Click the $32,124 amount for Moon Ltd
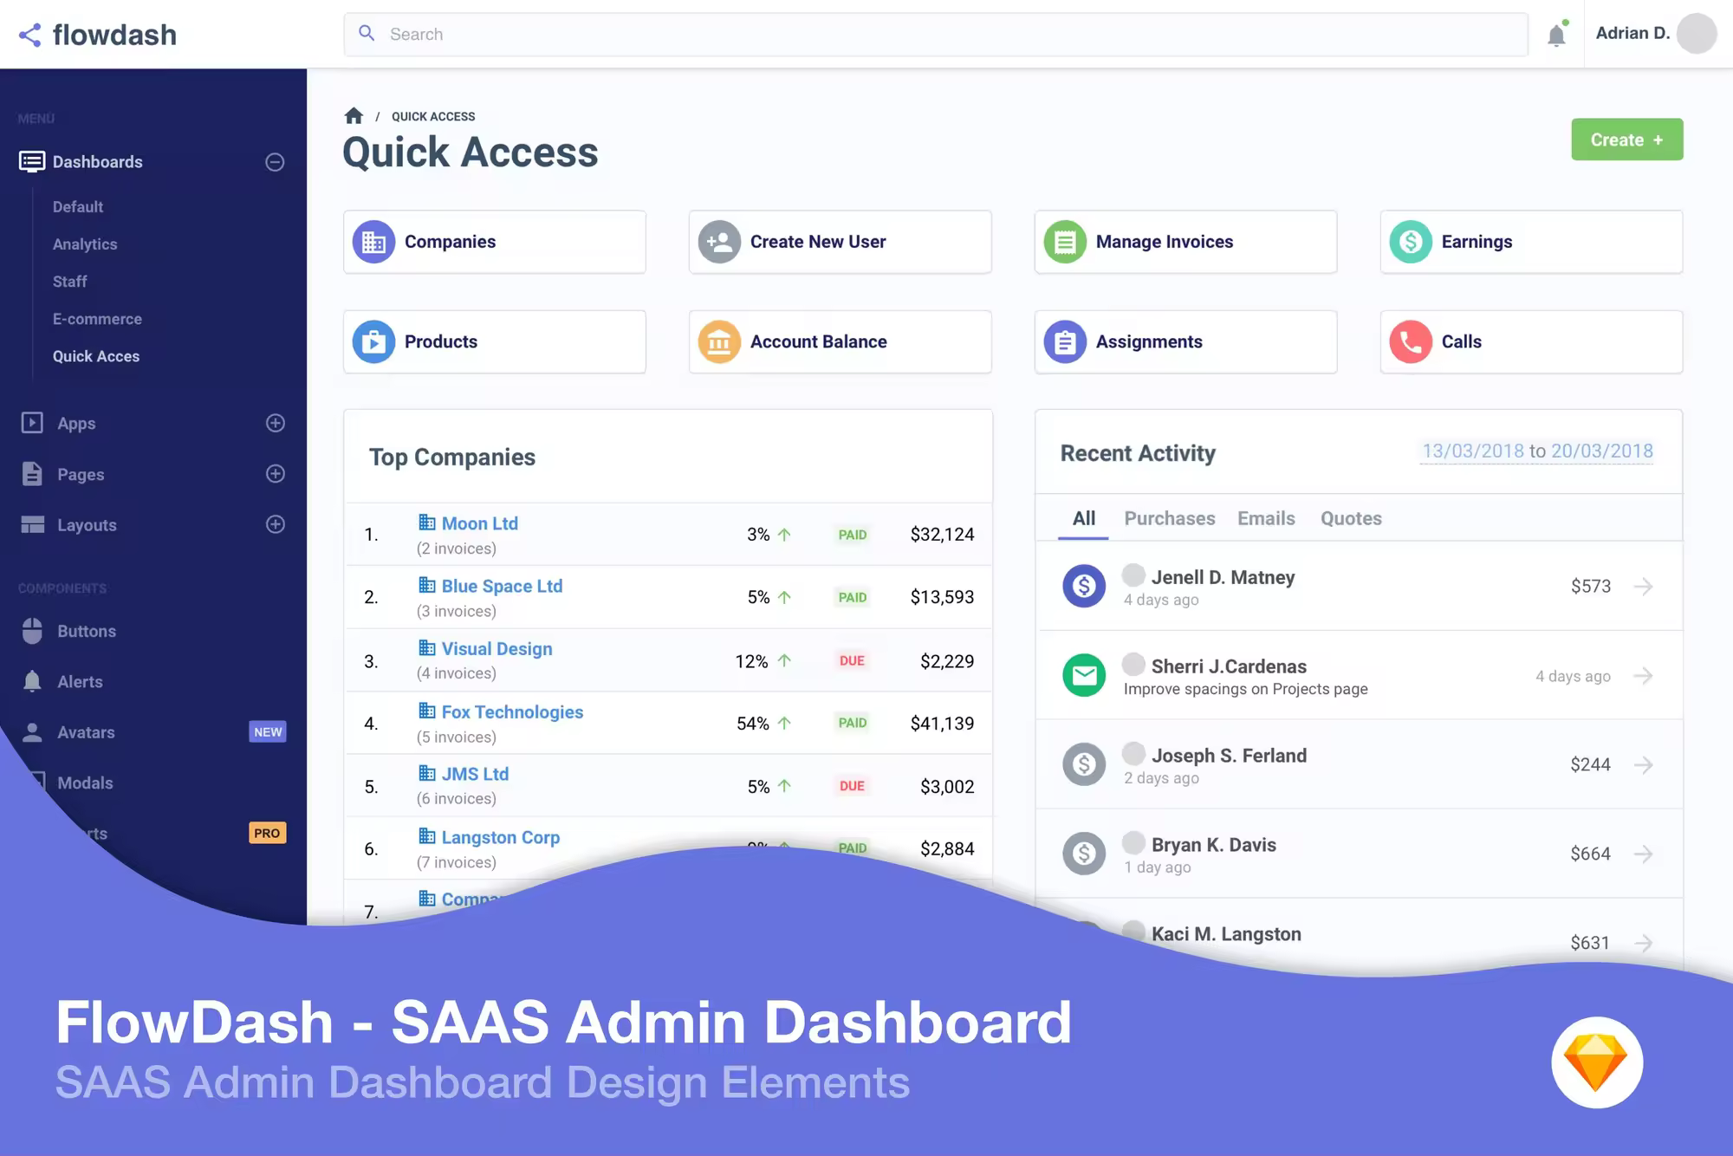 tap(942, 535)
